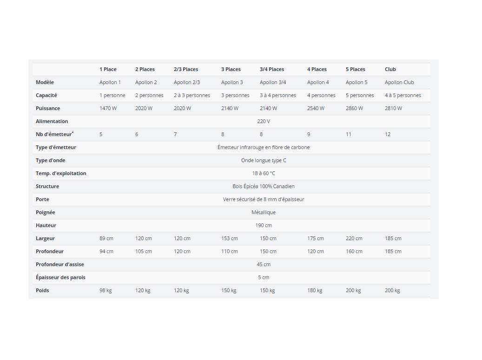Image resolution: width=482 pixels, height=360 pixels.
Task: Click the "1 Place" column header
Action: point(108,69)
